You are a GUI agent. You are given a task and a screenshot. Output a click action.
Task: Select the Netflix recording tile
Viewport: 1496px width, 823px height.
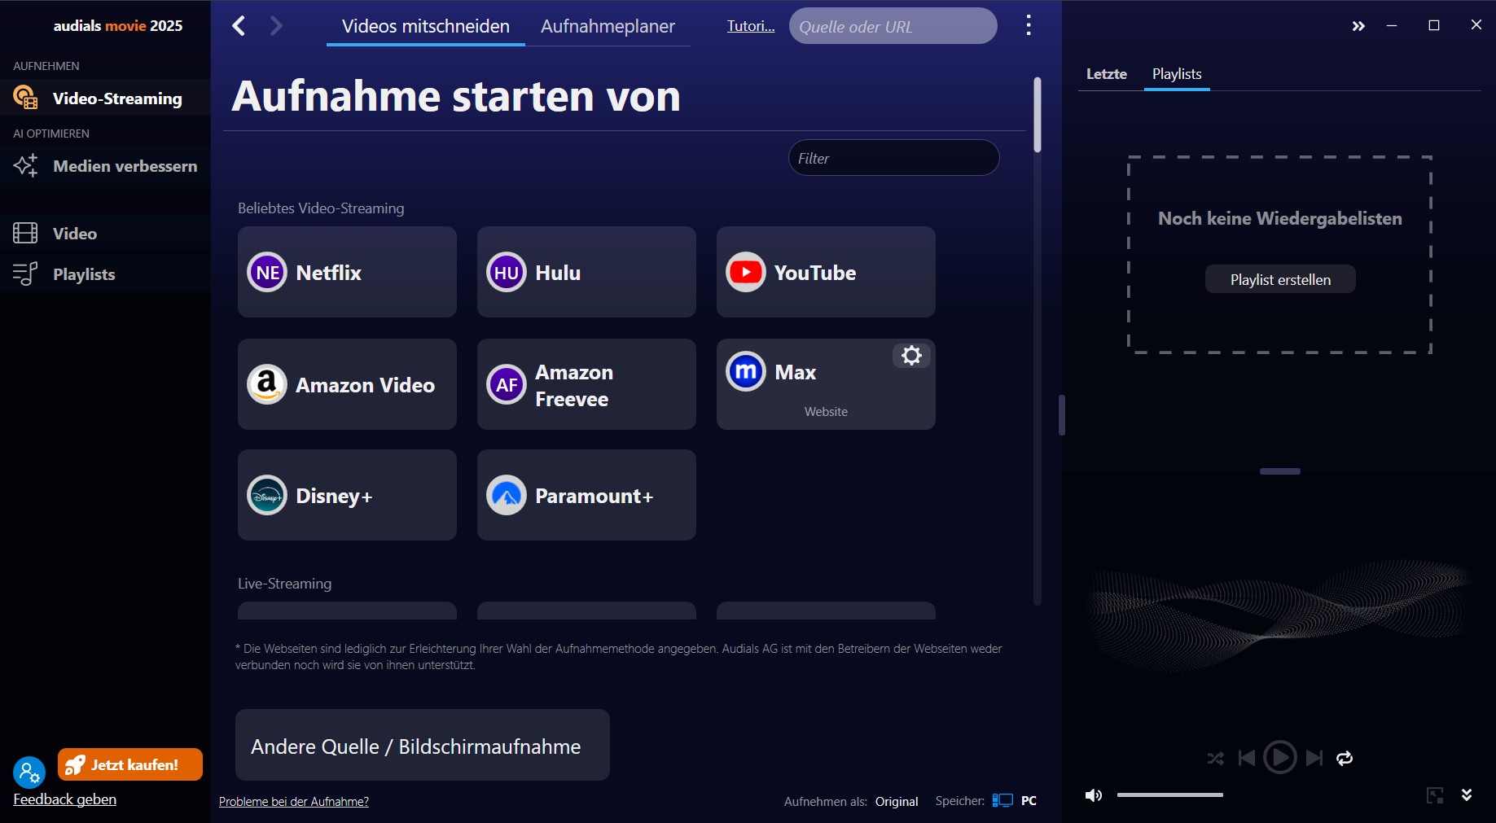point(347,272)
